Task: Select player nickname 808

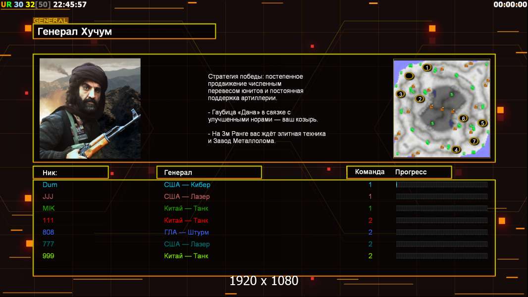Action: tap(48, 232)
